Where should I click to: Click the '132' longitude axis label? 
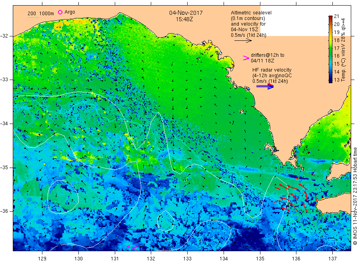pyautogui.click(x=151, y=259)
